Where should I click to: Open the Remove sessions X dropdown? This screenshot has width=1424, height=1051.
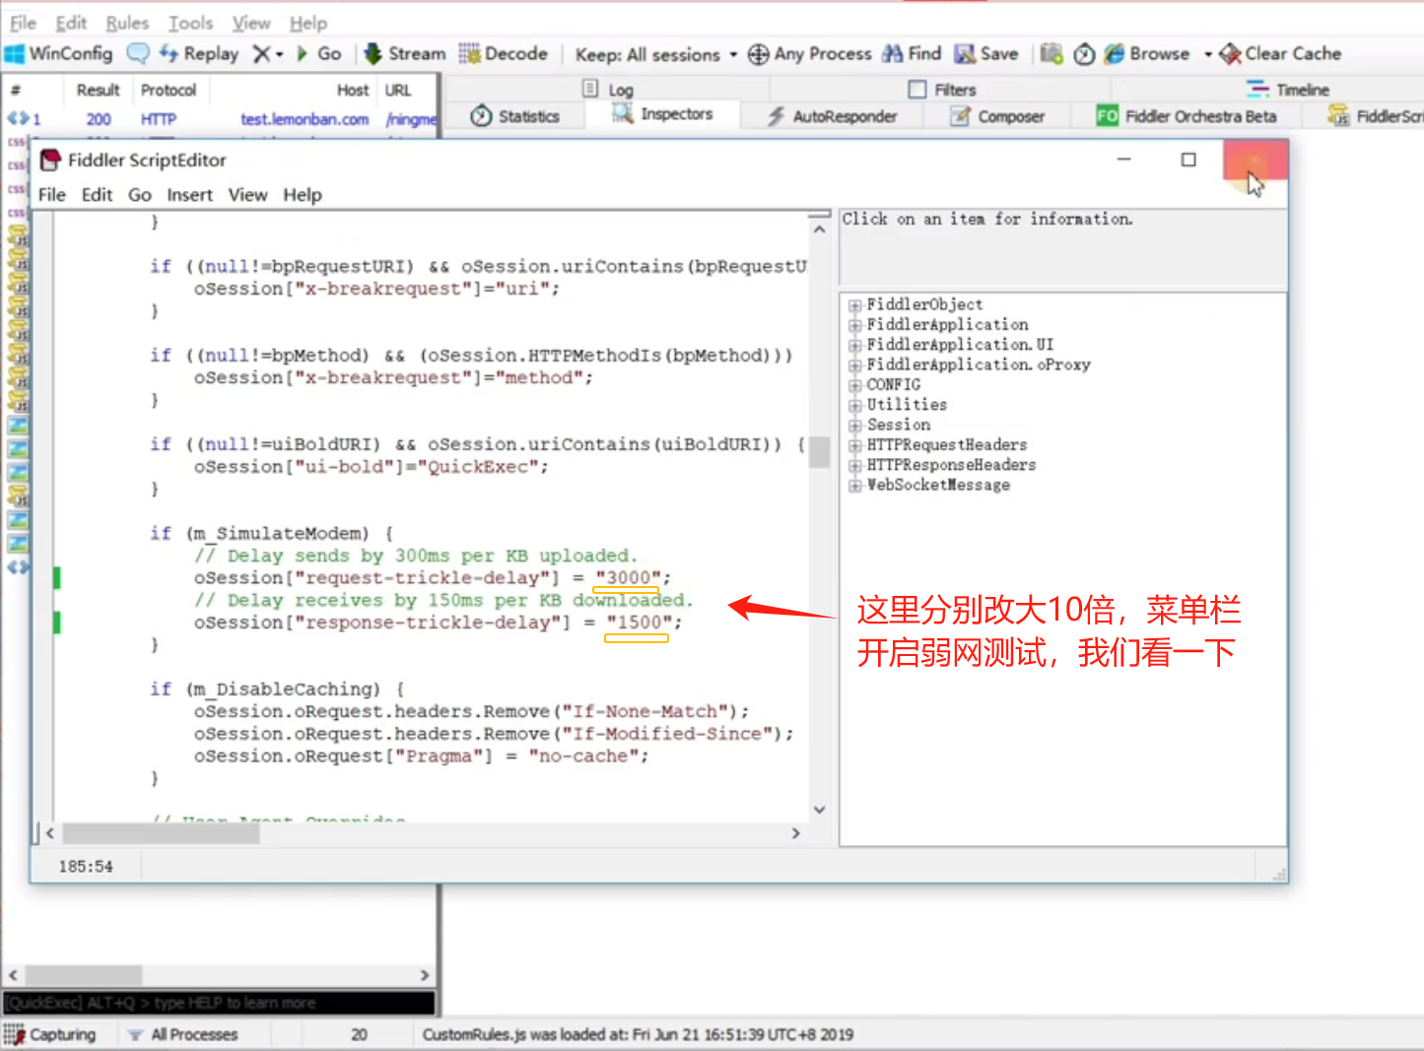coord(268,53)
